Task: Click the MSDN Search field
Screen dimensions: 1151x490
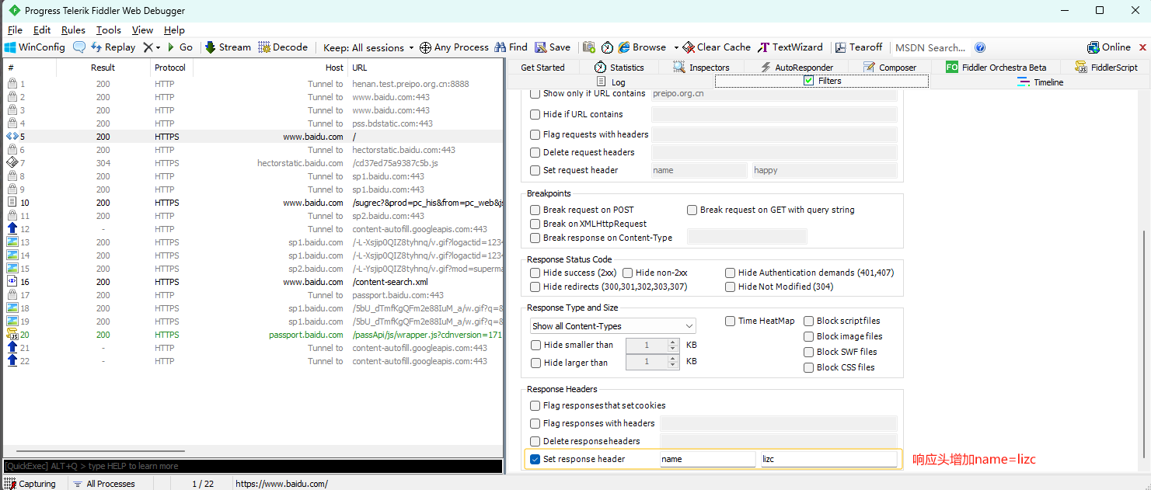Action: pyautogui.click(x=931, y=47)
